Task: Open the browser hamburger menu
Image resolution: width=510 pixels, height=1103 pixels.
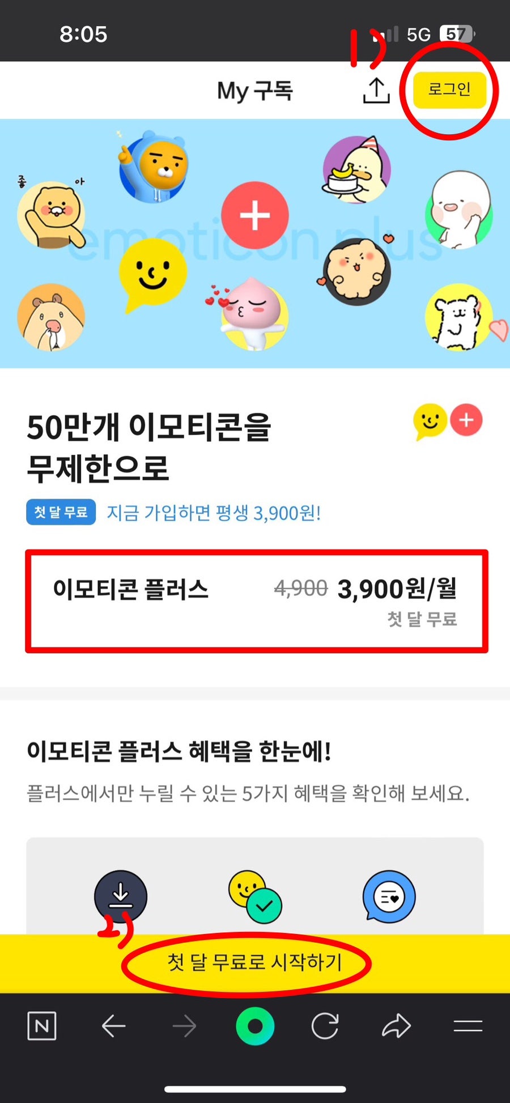Action: pyautogui.click(x=467, y=1026)
